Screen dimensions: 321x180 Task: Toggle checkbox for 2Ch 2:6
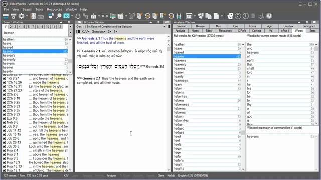click(x=4, y=94)
